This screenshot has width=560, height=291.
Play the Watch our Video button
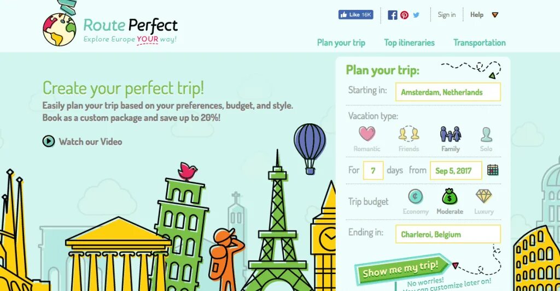click(49, 141)
